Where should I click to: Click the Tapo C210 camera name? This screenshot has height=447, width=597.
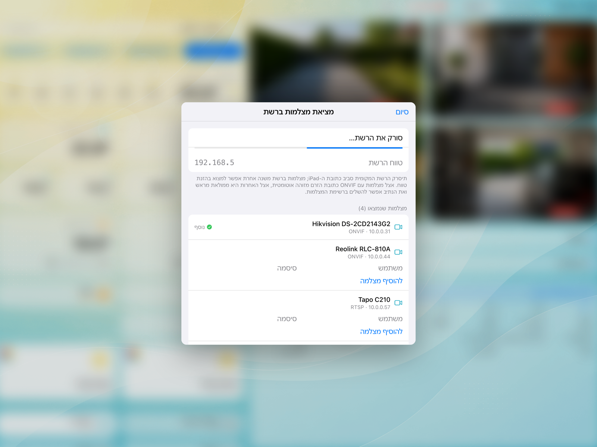tap(374, 300)
